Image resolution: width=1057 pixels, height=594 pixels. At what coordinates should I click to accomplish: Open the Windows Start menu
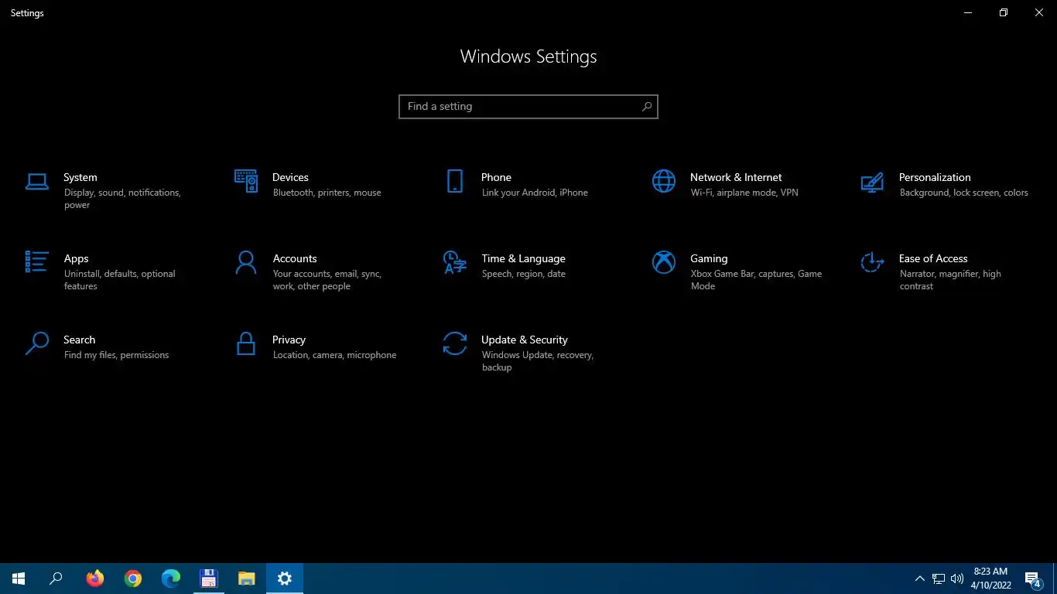click(19, 579)
